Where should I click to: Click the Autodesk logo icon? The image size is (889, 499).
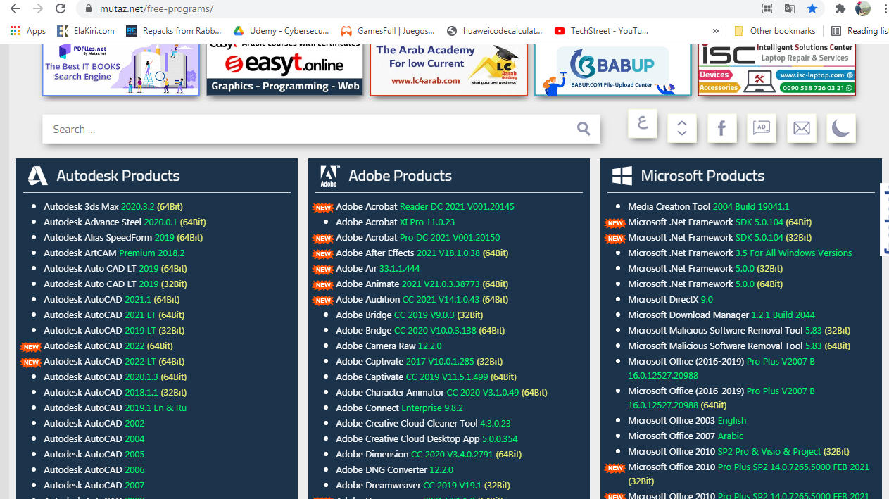(38, 175)
